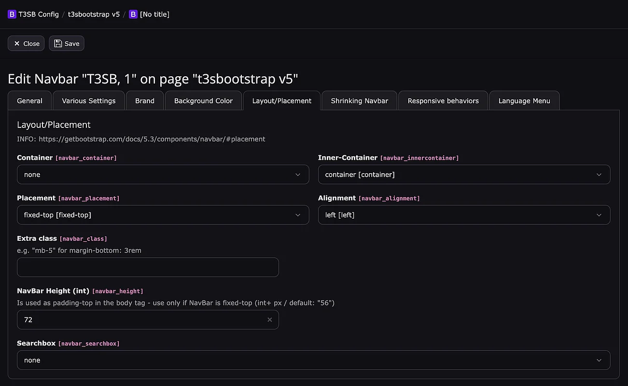Select the Shrinking Navbar tab
This screenshot has width=628, height=386.
(360, 101)
